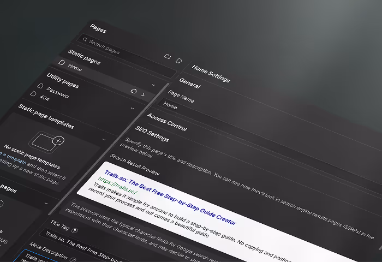
Task: Collapse the lower pages section chevron
Action: (x=46, y=203)
